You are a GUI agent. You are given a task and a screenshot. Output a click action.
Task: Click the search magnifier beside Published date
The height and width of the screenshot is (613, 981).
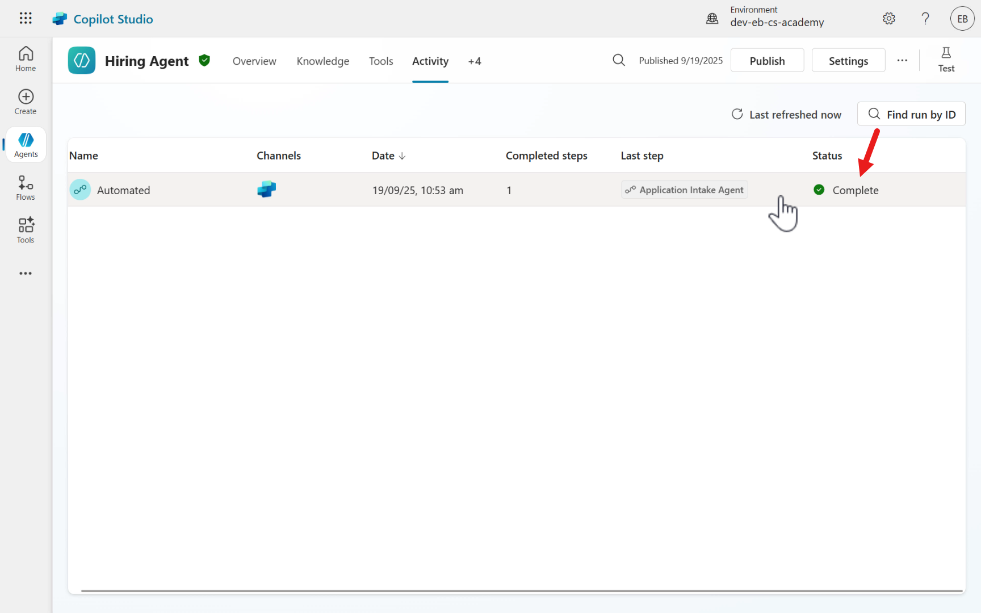click(x=619, y=60)
